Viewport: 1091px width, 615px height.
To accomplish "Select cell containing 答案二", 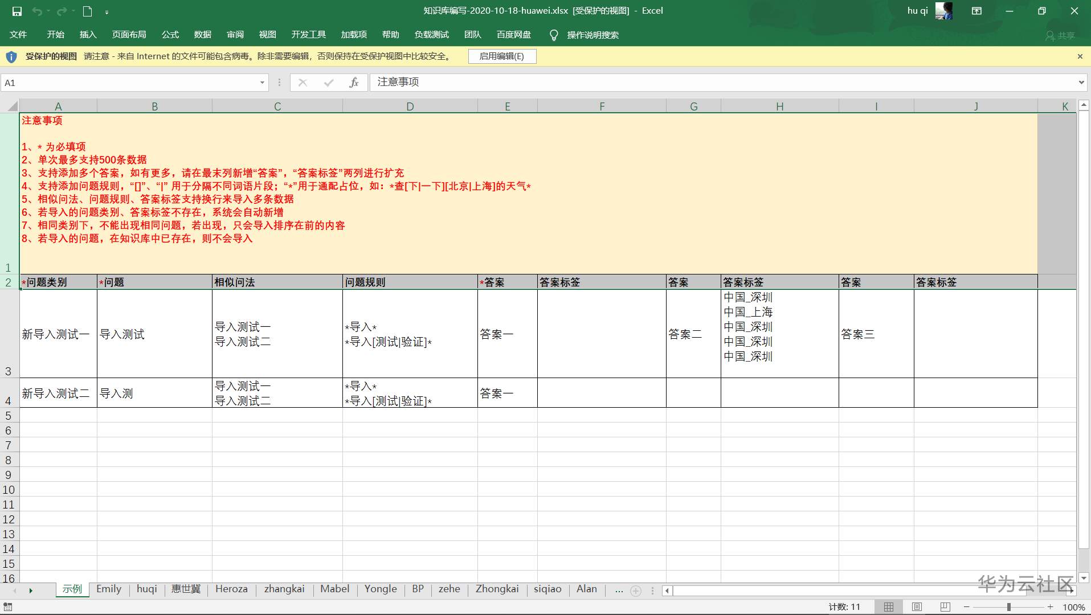I will (693, 334).
